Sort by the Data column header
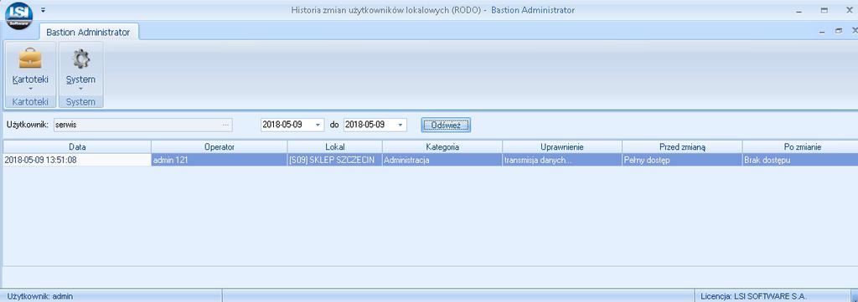 (77, 147)
